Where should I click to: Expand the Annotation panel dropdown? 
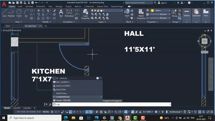(x=69, y=22)
